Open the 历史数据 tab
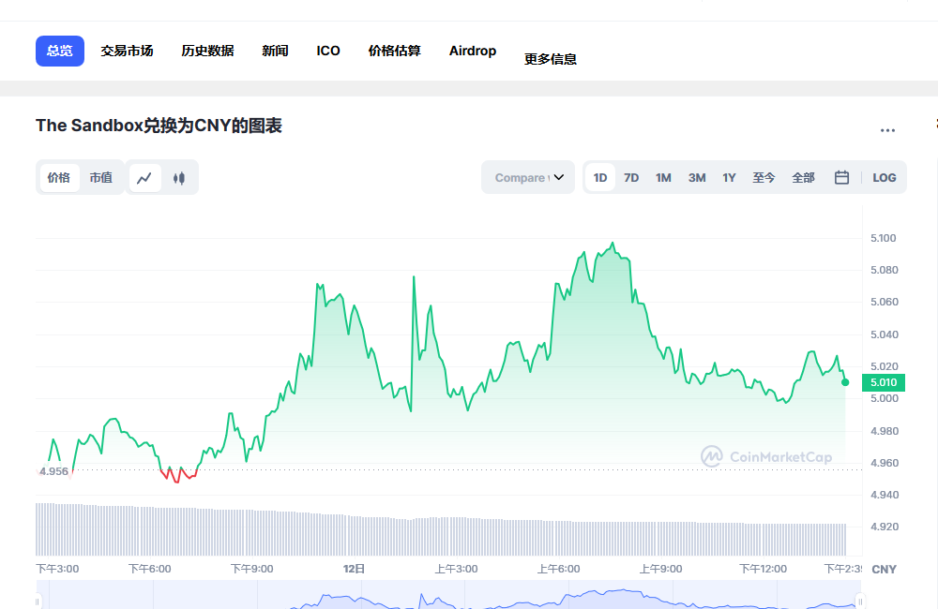 [x=207, y=51]
